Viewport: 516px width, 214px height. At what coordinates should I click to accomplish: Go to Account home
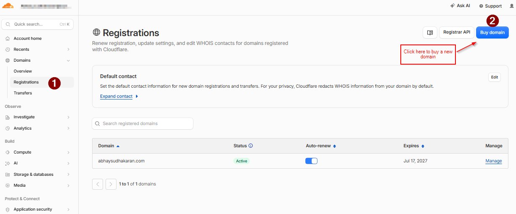tap(27, 39)
